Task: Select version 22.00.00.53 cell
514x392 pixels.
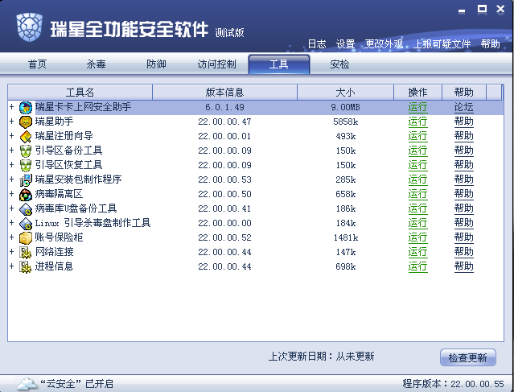Action: pos(224,179)
